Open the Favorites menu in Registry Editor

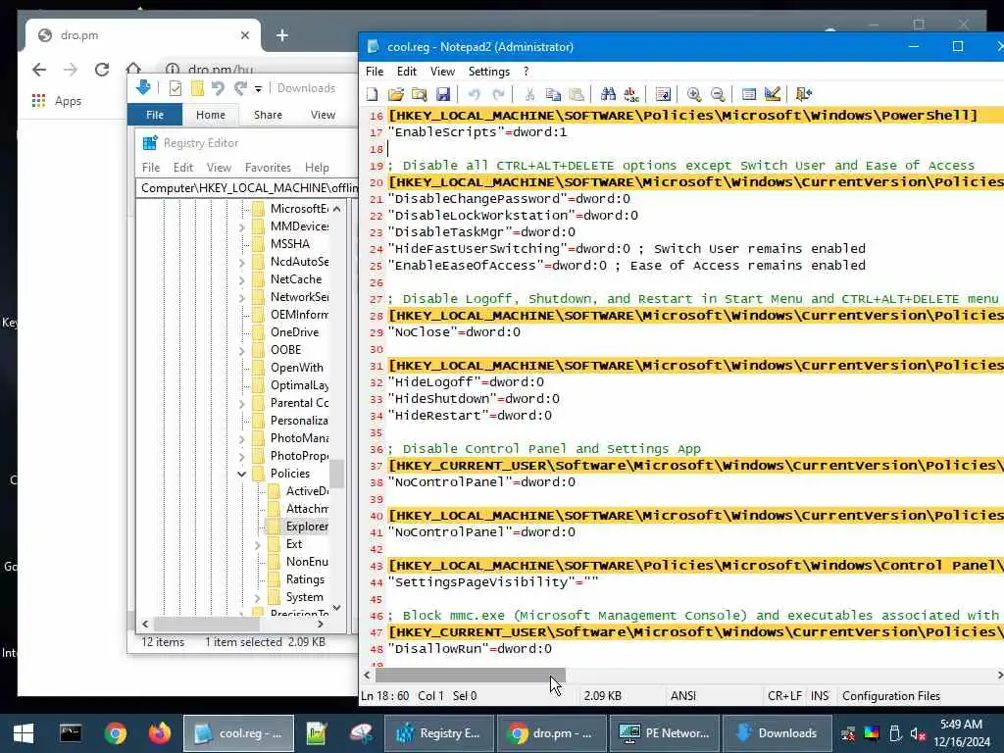268,167
